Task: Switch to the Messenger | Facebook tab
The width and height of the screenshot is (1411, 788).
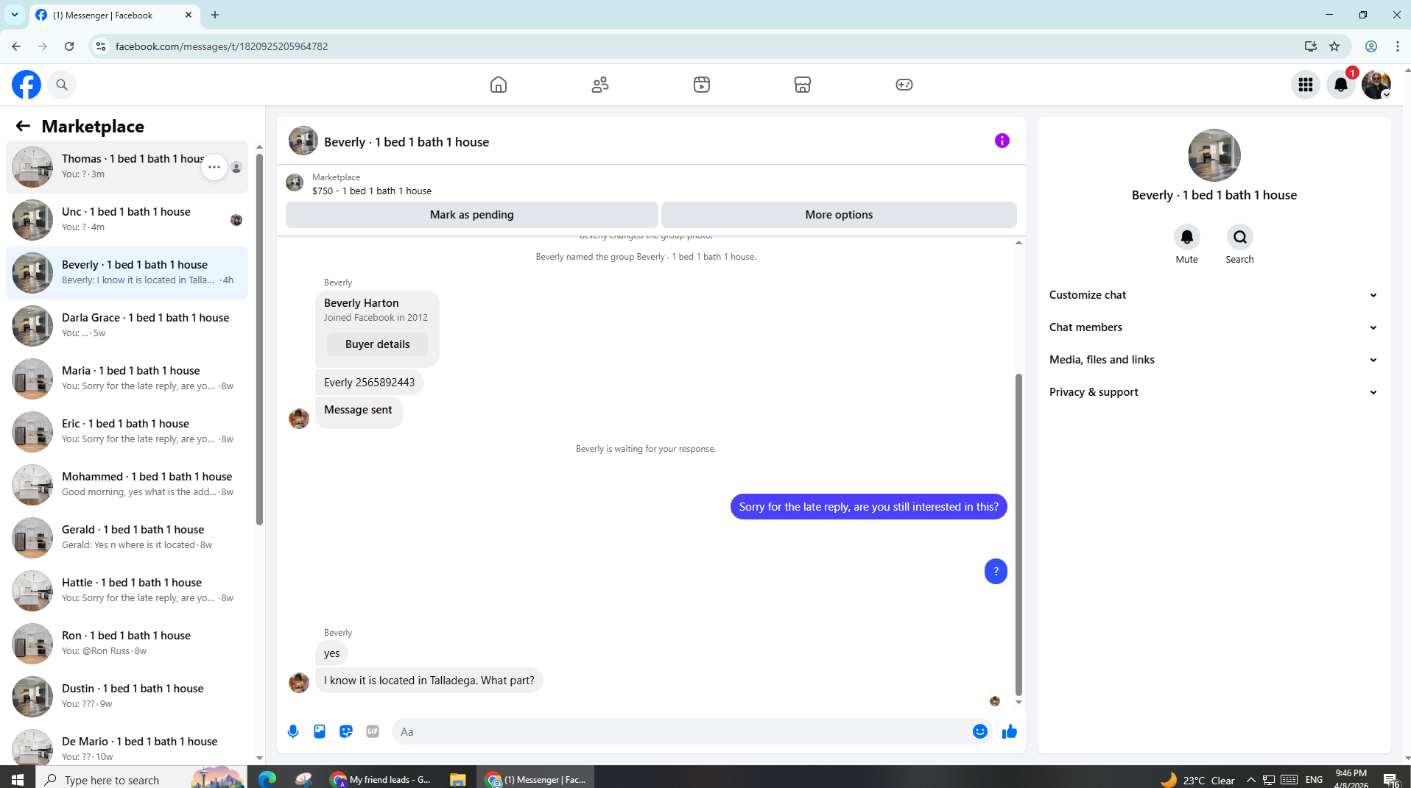Action: click(x=114, y=15)
